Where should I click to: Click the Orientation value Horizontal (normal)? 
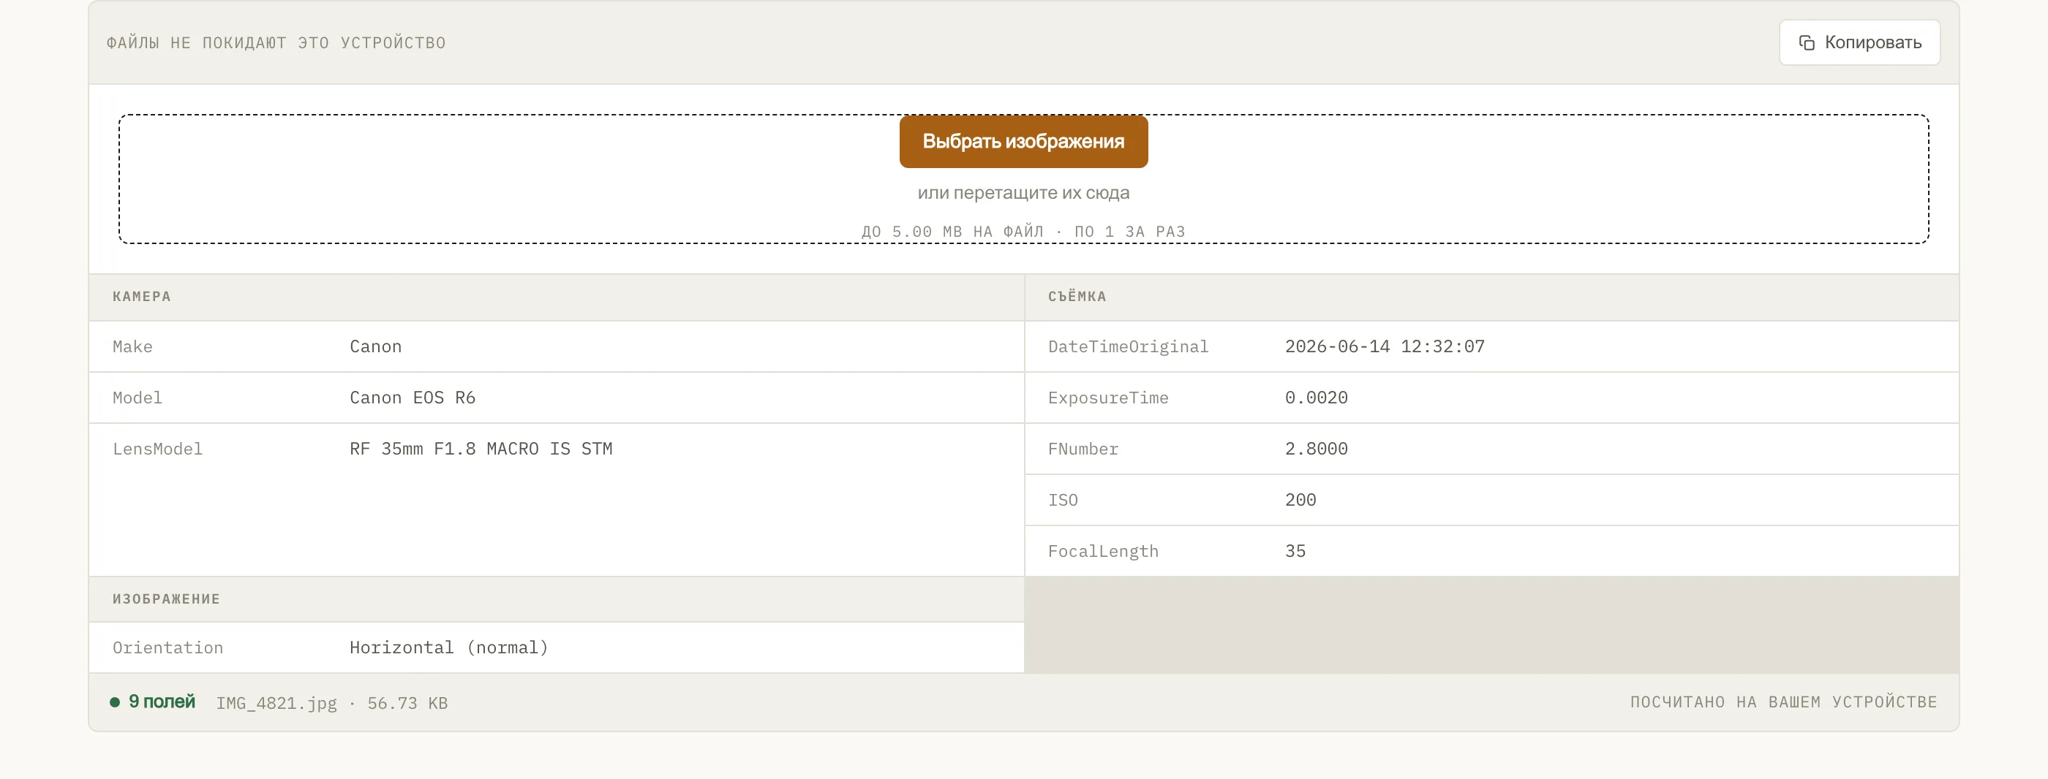click(448, 648)
